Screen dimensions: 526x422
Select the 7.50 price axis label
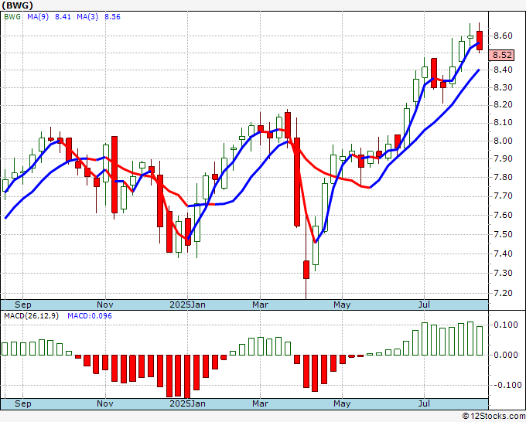[503, 234]
